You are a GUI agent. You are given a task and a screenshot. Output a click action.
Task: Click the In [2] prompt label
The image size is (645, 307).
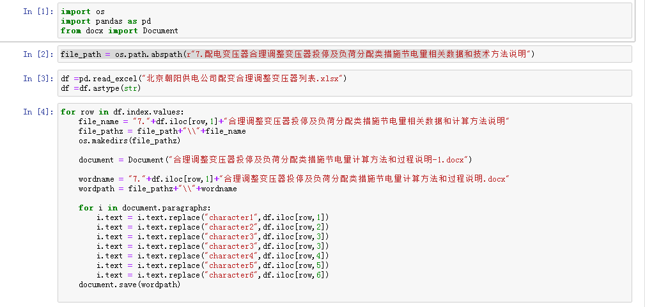38,54
